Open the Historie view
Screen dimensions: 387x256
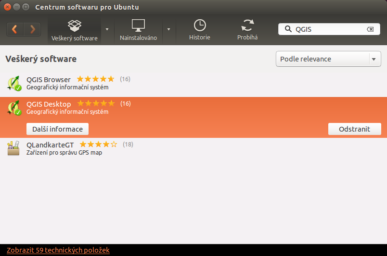pyautogui.click(x=199, y=30)
